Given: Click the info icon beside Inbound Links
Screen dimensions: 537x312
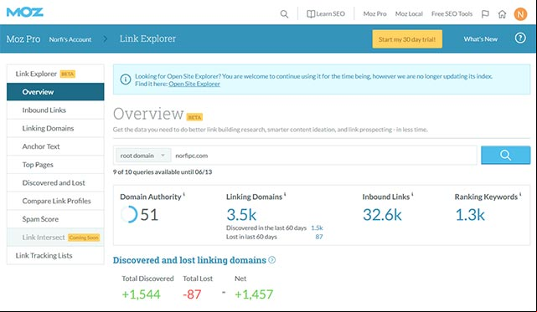Looking at the screenshot, I should click(412, 194).
